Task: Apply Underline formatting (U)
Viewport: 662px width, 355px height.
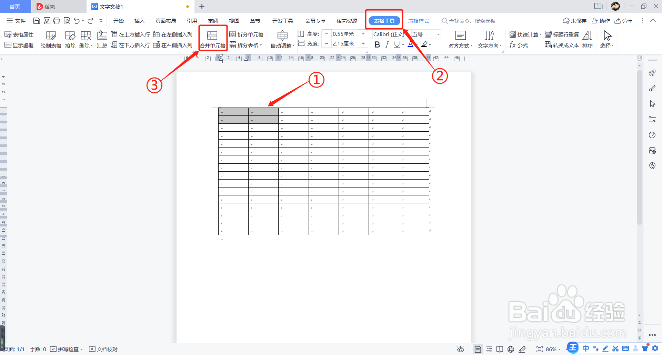Action: point(397,44)
